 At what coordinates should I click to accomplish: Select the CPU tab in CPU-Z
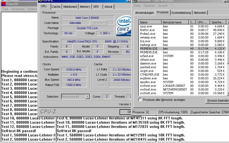[43, 6]
